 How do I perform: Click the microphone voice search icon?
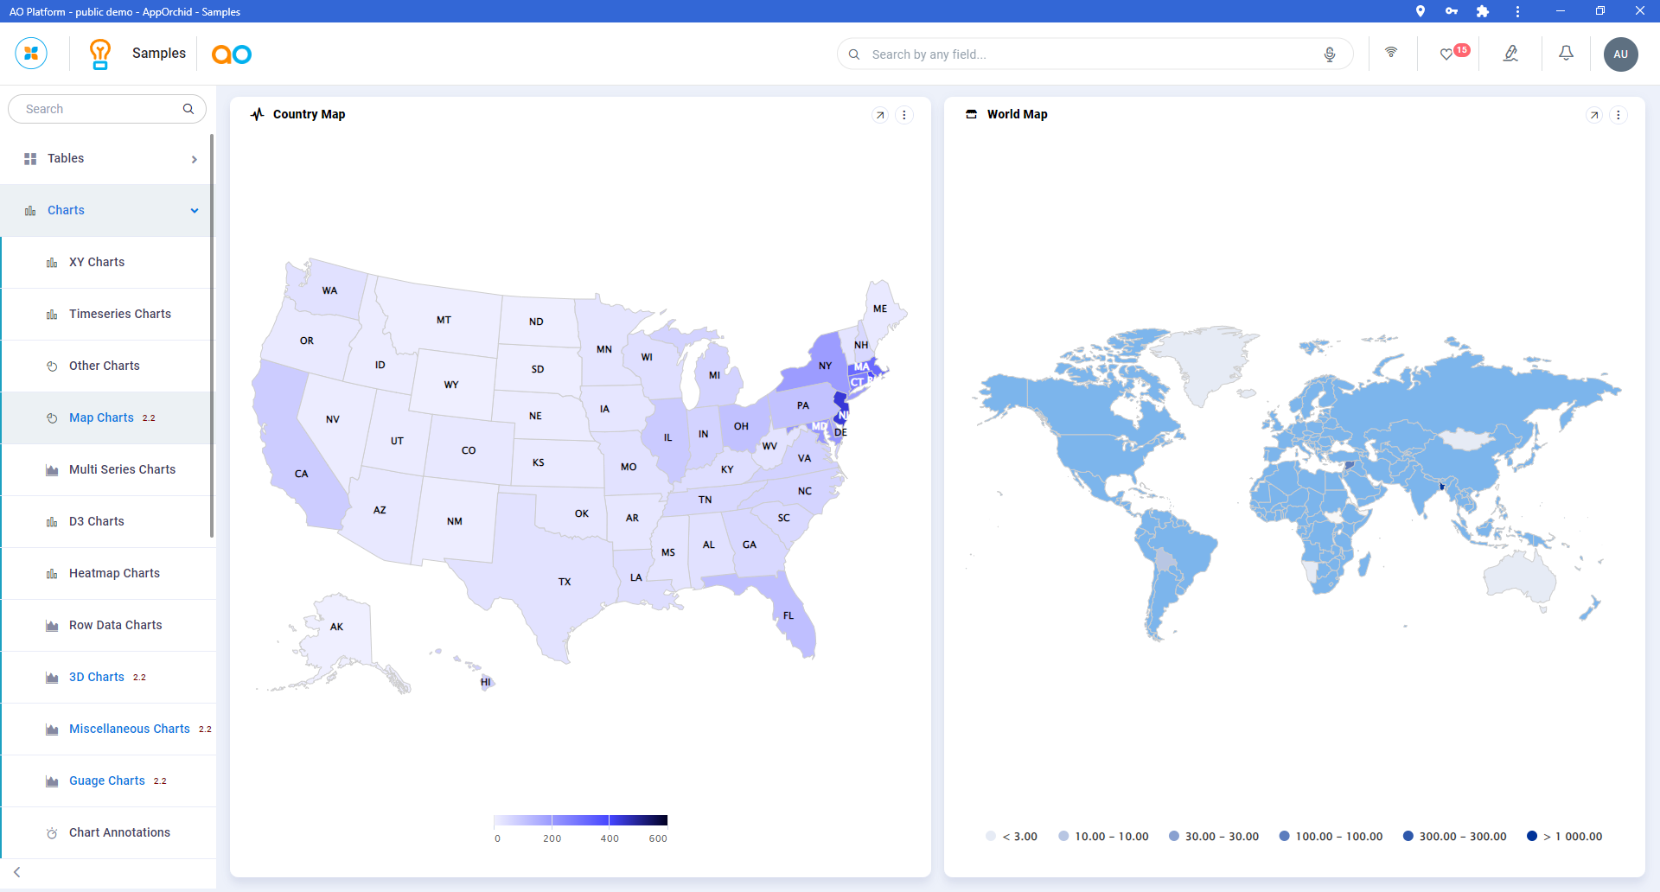pos(1330,54)
